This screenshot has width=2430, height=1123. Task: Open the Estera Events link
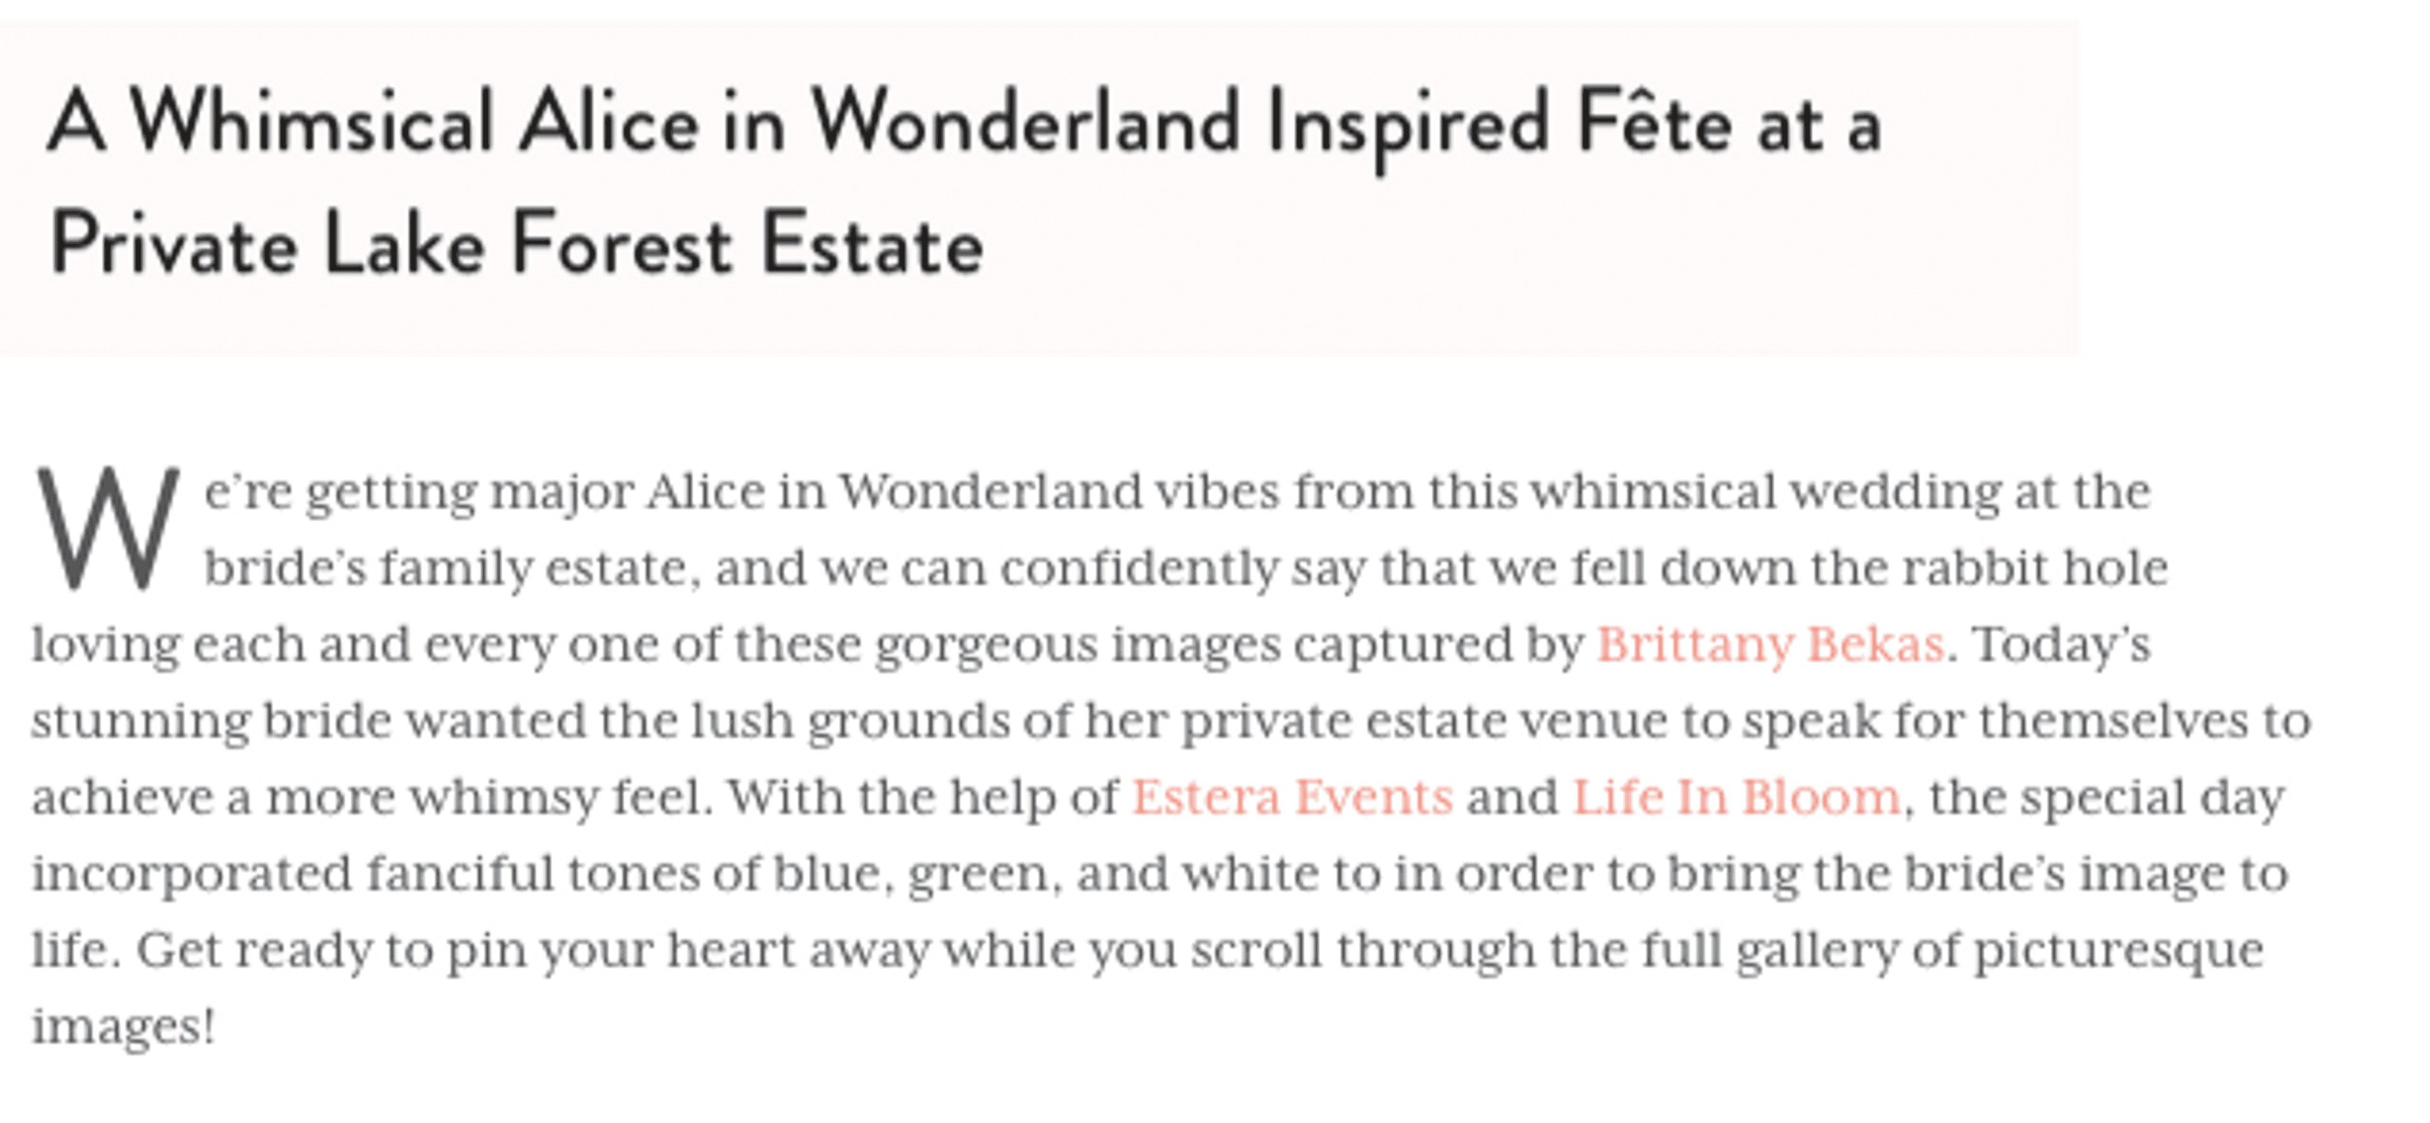point(1292,798)
